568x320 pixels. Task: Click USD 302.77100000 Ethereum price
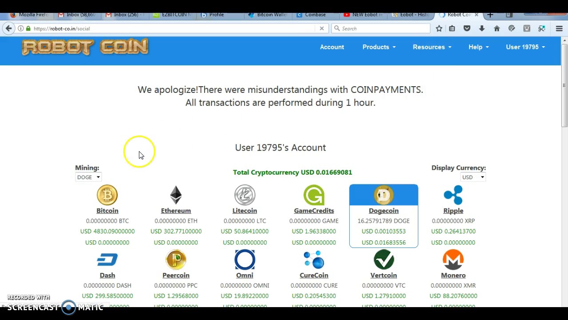tap(176, 232)
